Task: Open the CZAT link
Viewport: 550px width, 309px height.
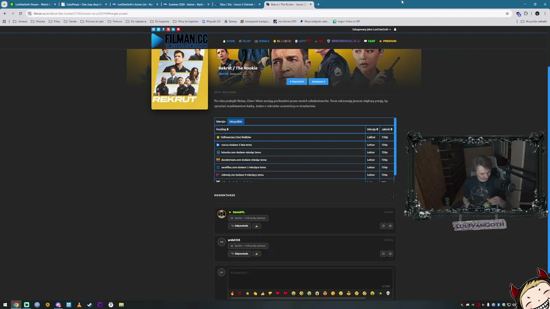Action: tap(370, 41)
